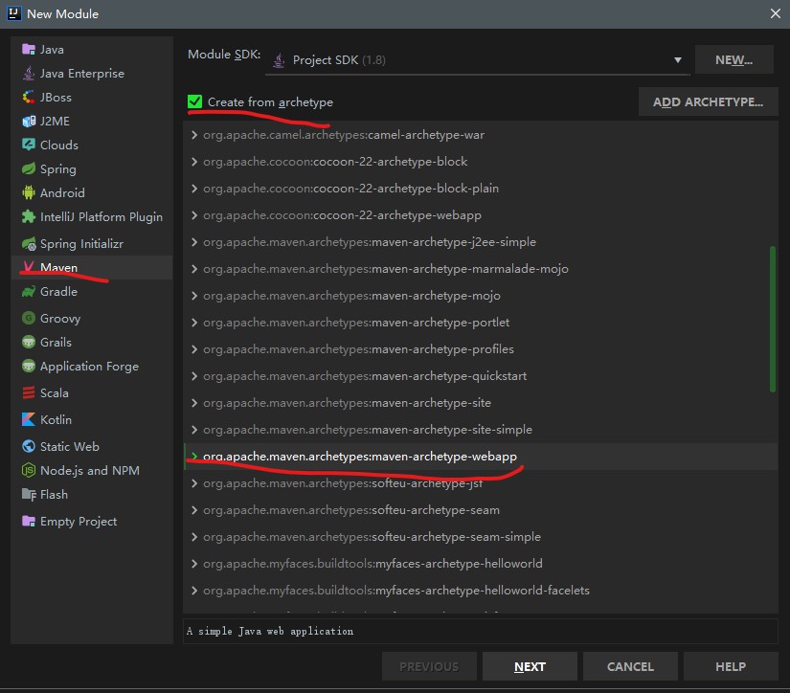790x693 pixels.
Task: Click the Java folder icon in sidebar
Action: (28, 50)
